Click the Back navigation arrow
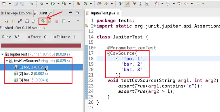This screenshot has height=112, width=220. pyautogui.click(x=186, y=4)
